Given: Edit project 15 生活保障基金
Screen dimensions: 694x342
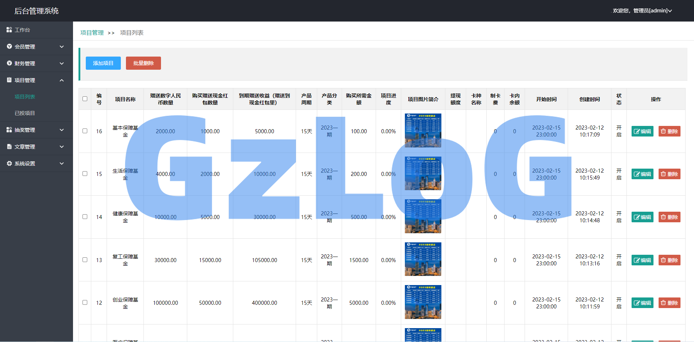Looking at the screenshot, I should tap(643, 174).
